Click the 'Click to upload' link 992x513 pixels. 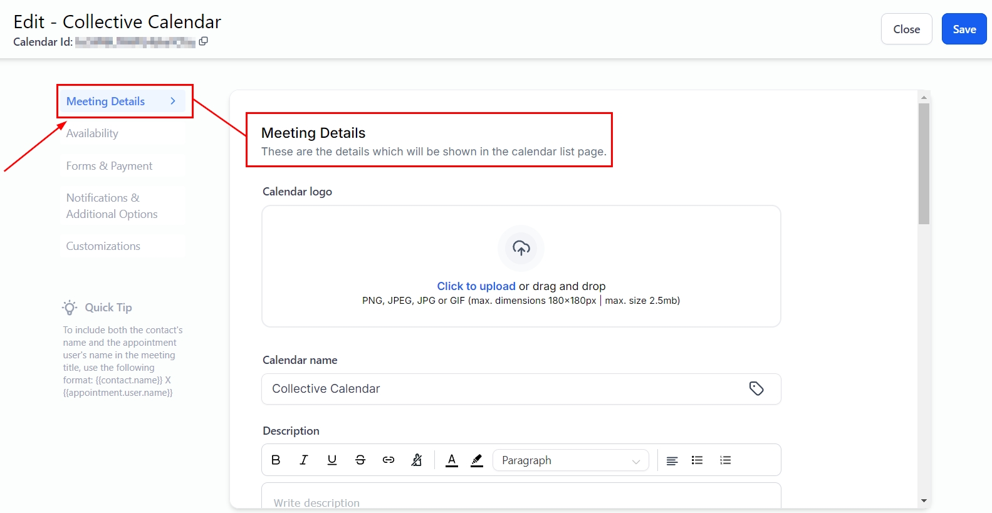[476, 286]
